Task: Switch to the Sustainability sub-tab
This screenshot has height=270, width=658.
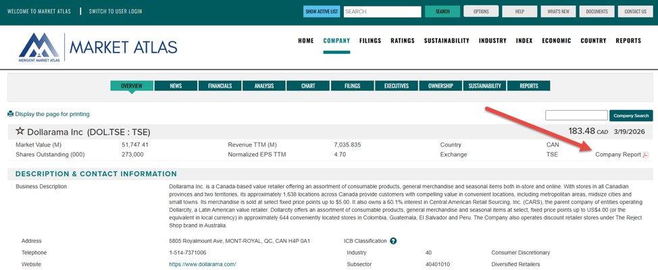Action: coord(484,86)
